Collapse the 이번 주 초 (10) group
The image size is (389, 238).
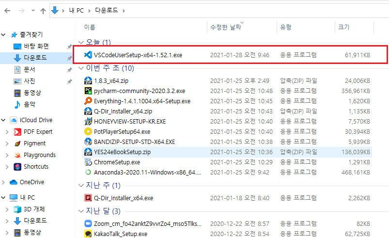pyautogui.click(x=81, y=68)
